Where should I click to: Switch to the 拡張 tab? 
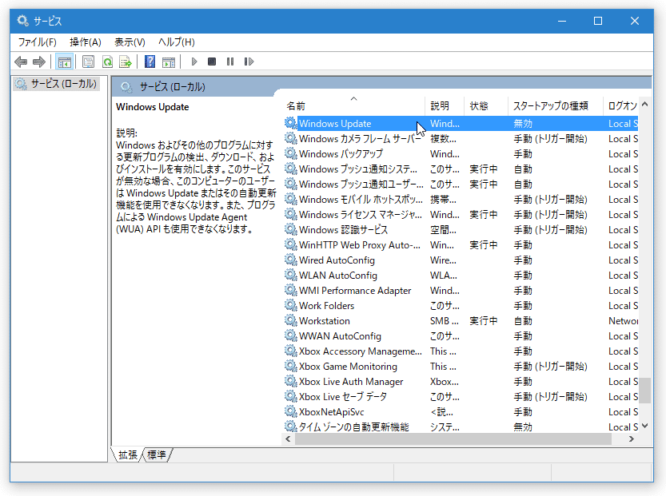pos(128,454)
